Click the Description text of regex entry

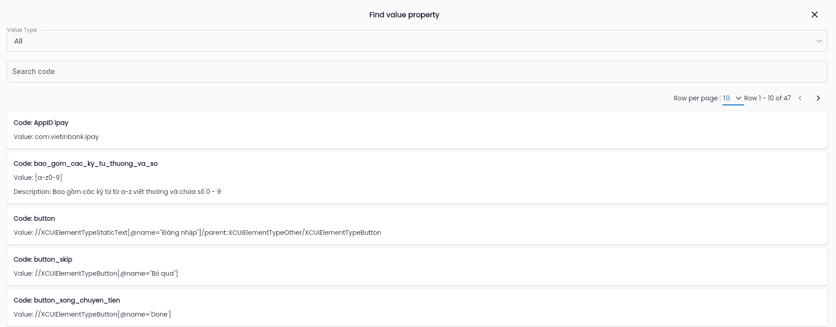pyautogui.click(x=117, y=192)
